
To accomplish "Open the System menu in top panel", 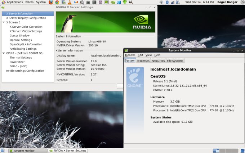I will click(41, 2).
